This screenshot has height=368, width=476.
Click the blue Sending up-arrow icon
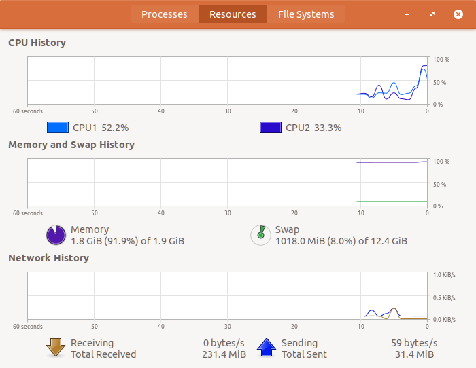coord(266,348)
